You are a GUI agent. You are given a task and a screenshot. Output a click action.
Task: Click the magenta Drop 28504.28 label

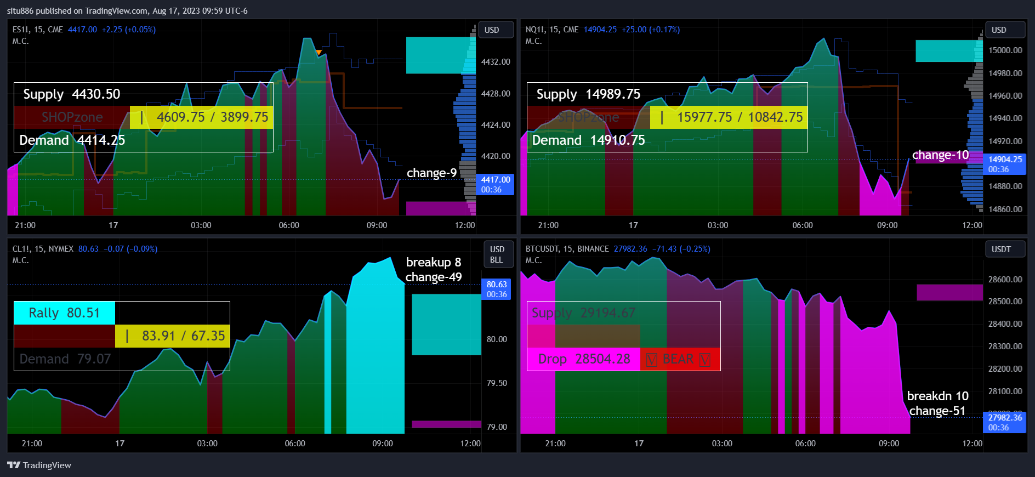pyautogui.click(x=584, y=359)
